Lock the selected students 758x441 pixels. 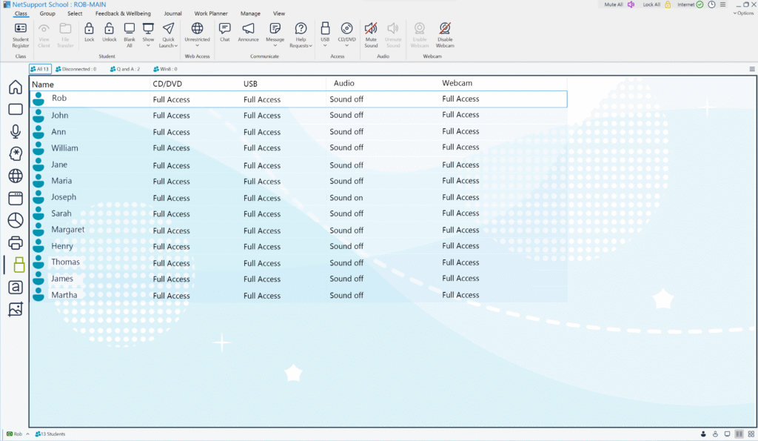pyautogui.click(x=89, y=33)
